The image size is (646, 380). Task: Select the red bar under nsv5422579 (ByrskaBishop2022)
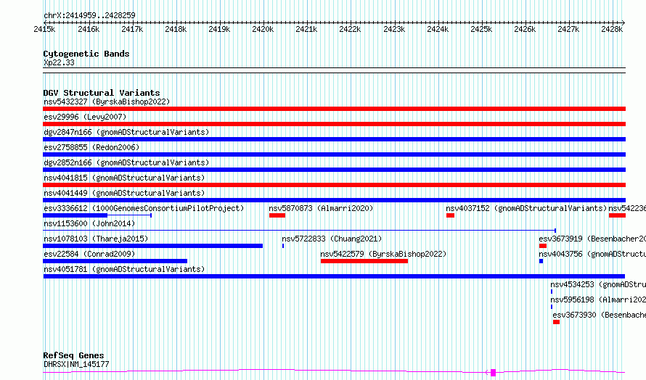click(364, 261)
